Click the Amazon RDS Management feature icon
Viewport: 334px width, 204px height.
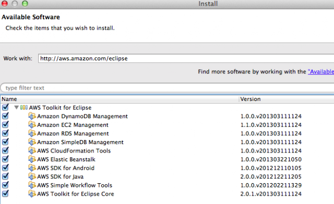click(32, 133)
